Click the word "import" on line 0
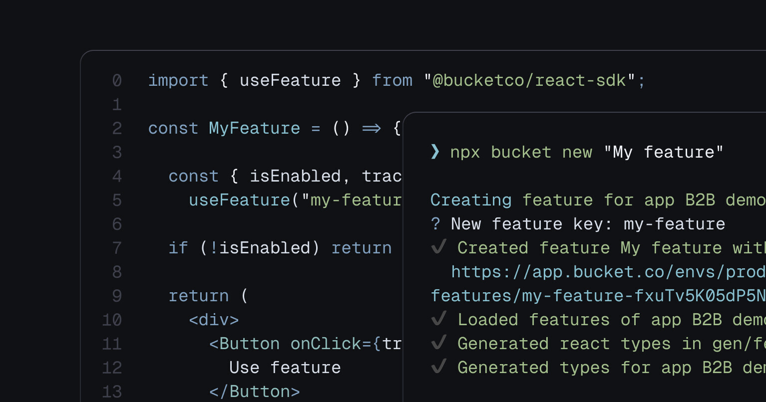766x402 pixels. coord(178,80)
